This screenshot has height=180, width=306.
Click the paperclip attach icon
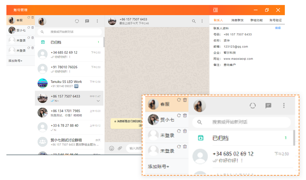coord(120,148)
